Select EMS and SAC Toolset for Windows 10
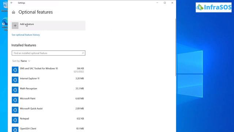Image resolution: width=234 pixels, height=132 pixels. [x=39, y=69]
